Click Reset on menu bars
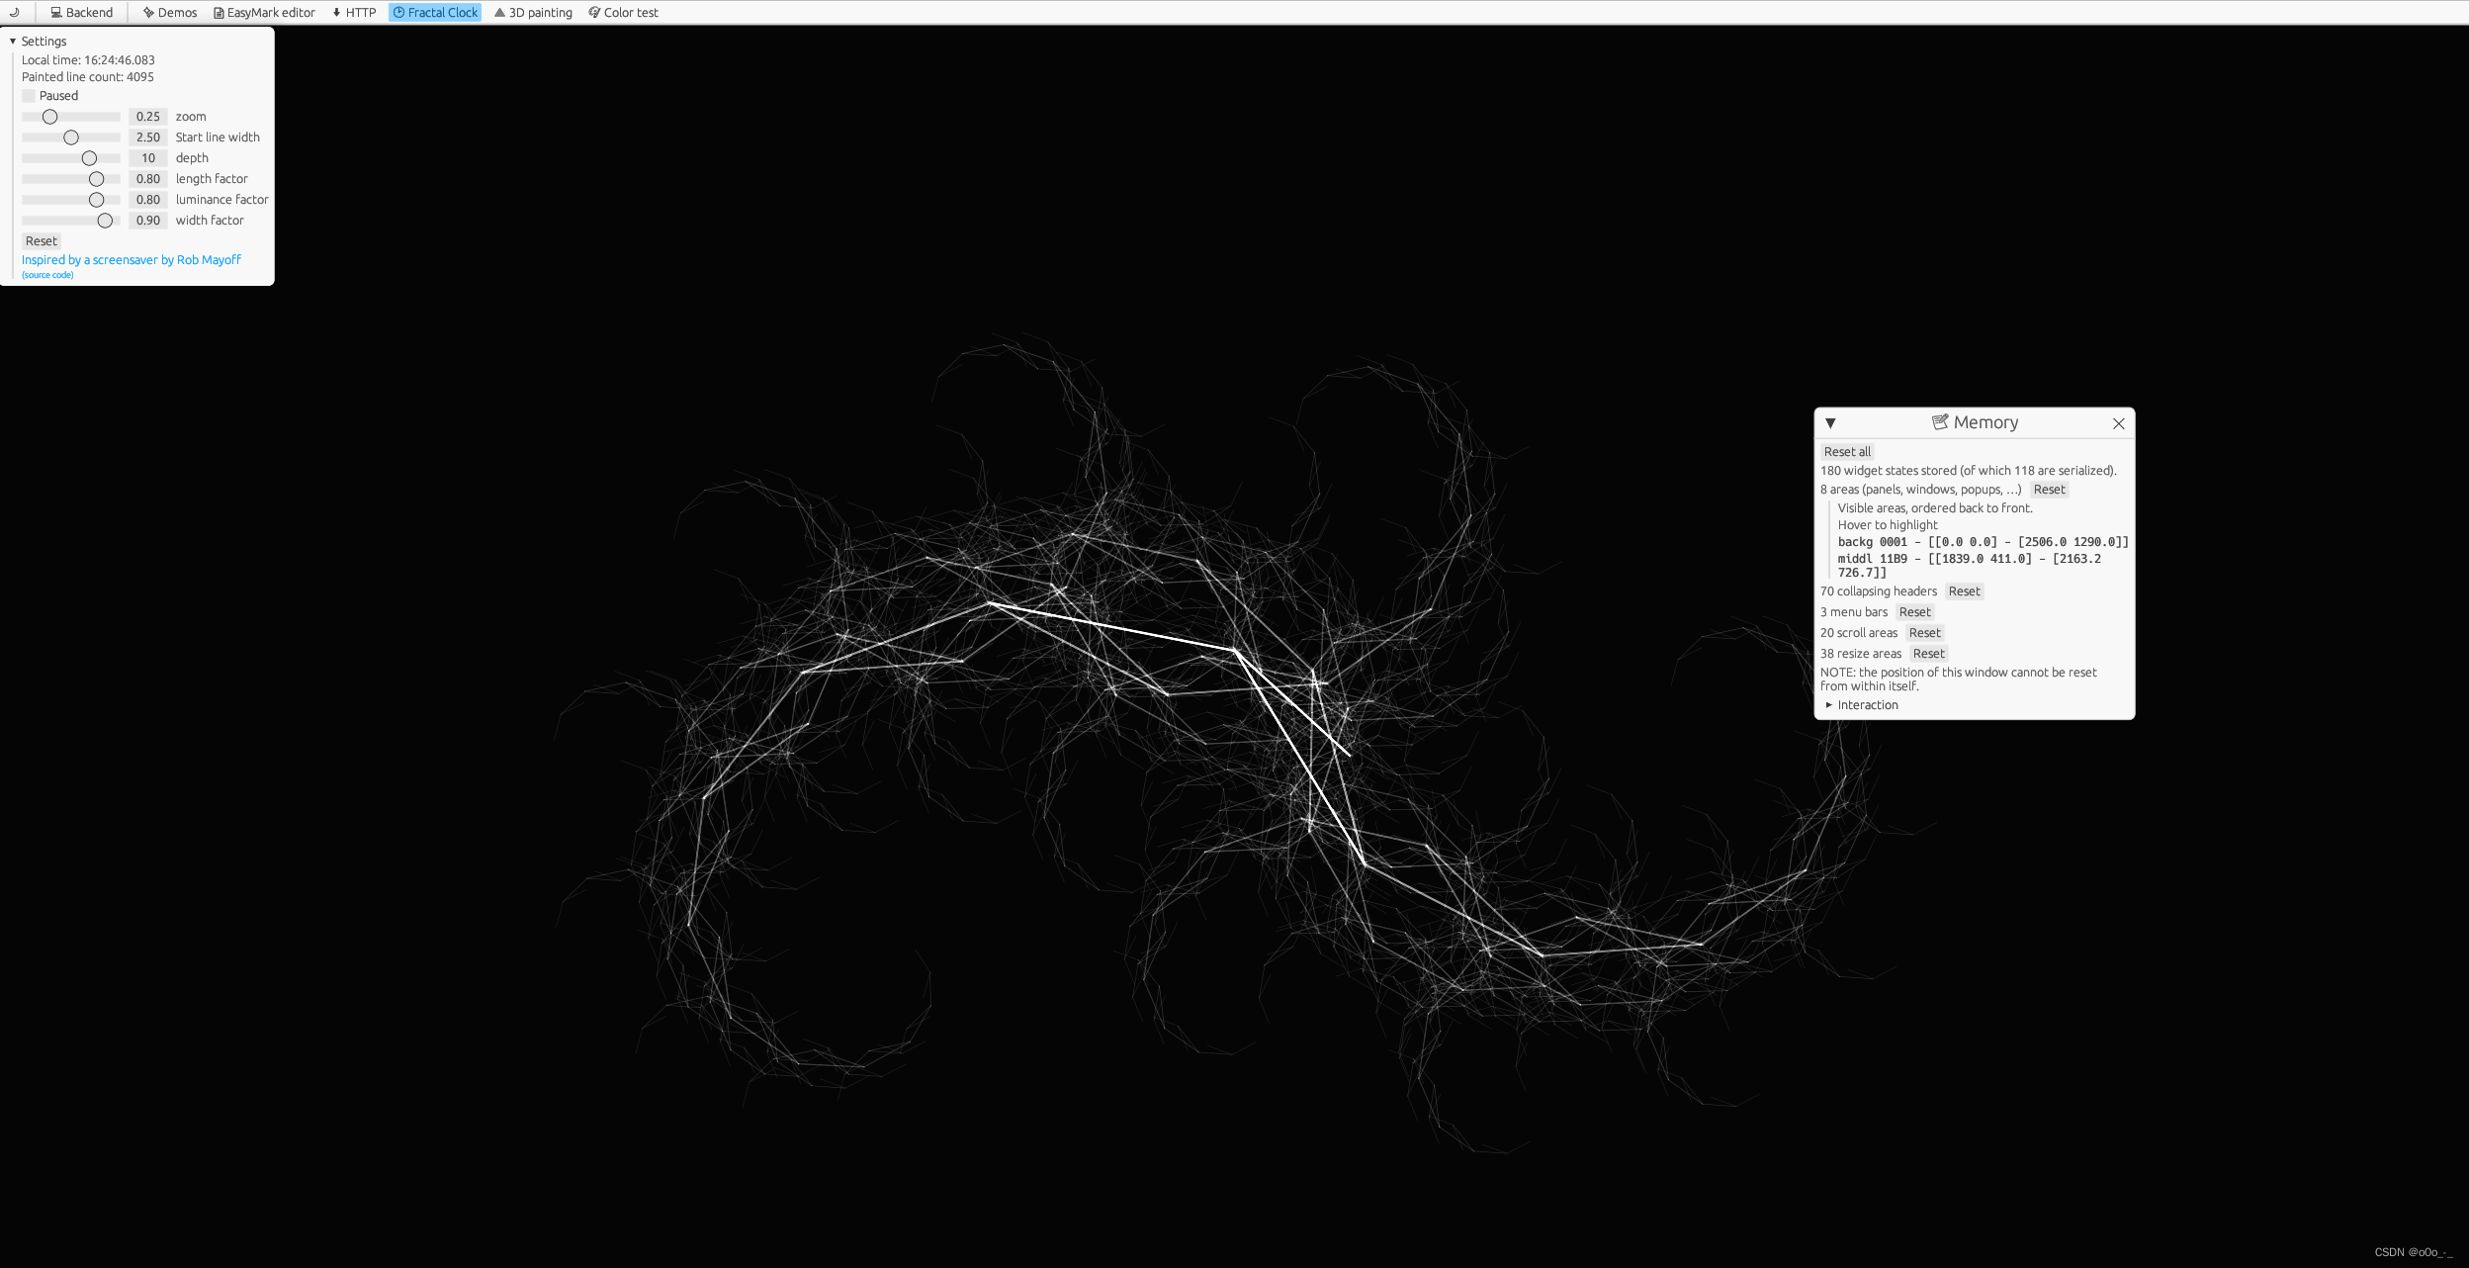 (1913, 611)
